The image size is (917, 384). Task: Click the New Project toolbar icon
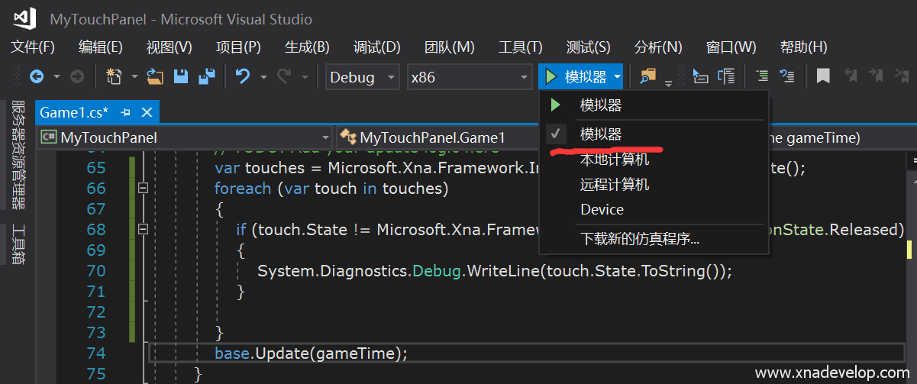pos(114,76)
